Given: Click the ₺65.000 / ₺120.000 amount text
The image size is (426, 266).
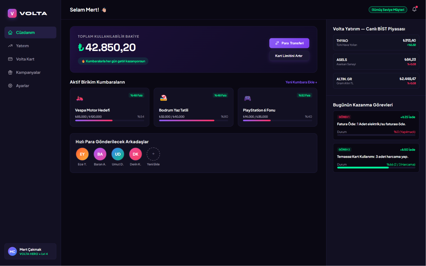Looking at the screenshot, I should [88, 117].
